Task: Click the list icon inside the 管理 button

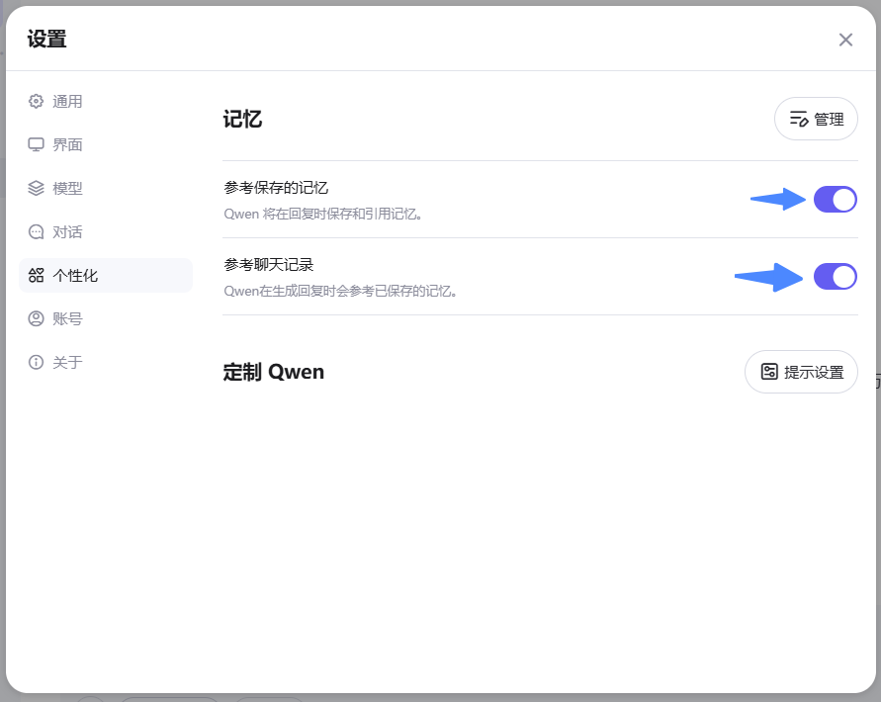Action: pos(799,119)
